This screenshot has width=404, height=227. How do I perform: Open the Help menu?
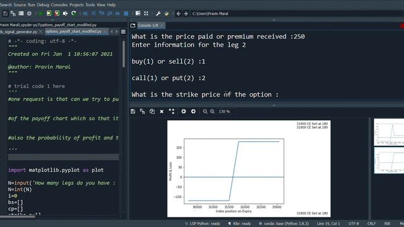point(111,4)
